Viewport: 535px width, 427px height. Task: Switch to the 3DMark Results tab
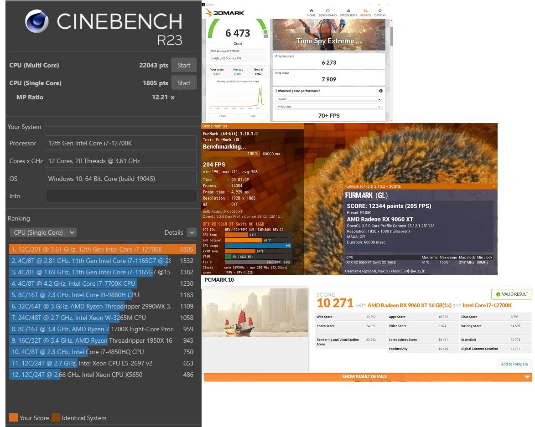pos(365,11)
